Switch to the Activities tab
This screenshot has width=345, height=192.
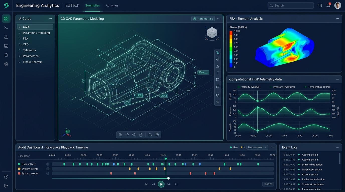pyautogui.click(x=112, y=5)
